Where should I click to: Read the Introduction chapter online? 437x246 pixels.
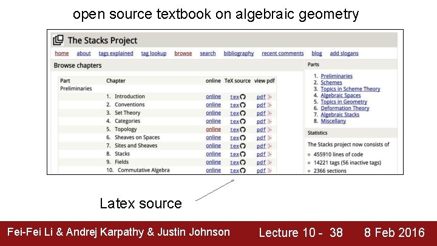pyautogui.click(x=213, y=97)
